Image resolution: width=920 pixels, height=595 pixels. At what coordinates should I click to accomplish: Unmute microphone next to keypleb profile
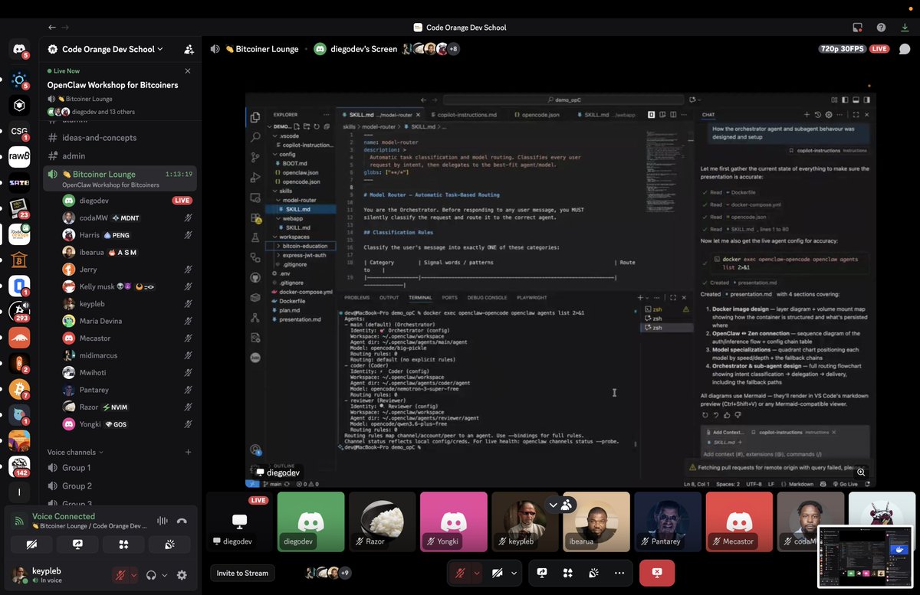point(120,575)
